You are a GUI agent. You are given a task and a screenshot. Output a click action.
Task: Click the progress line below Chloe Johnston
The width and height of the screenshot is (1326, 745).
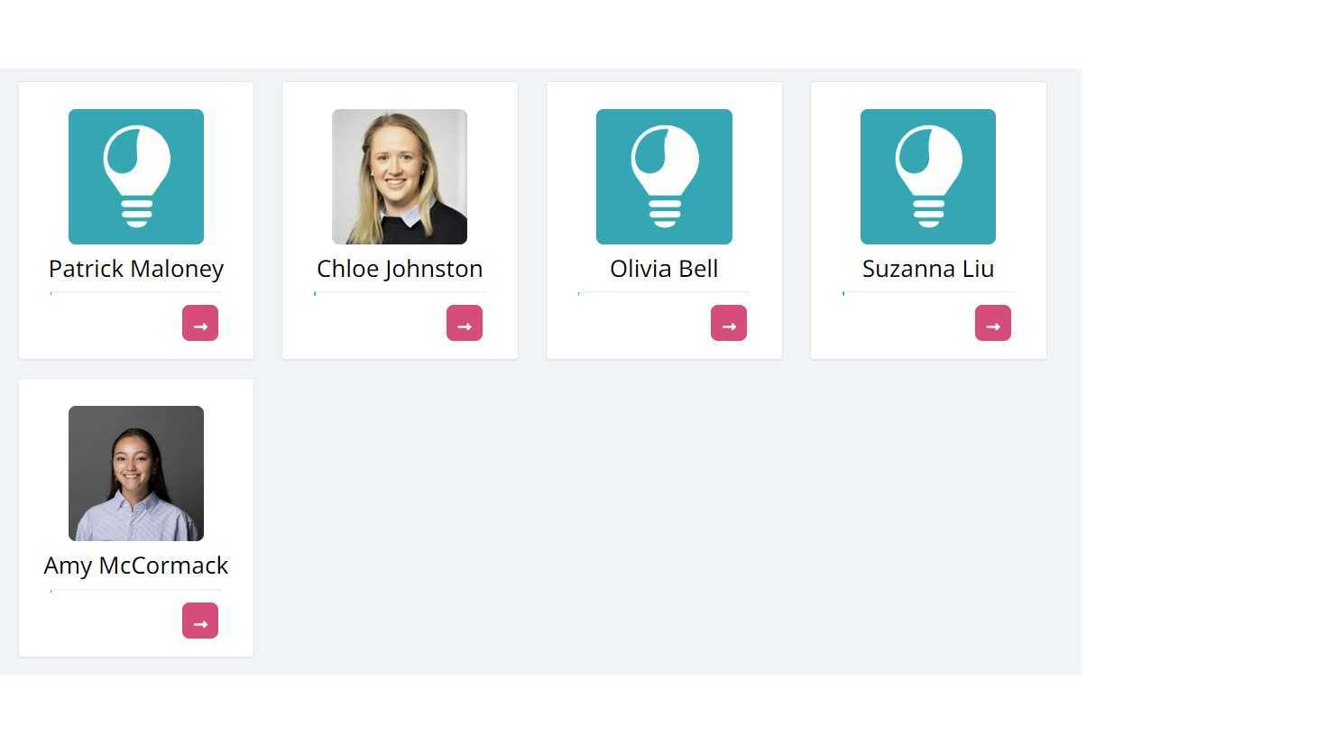pyautogui.click(x=400, y=293)
